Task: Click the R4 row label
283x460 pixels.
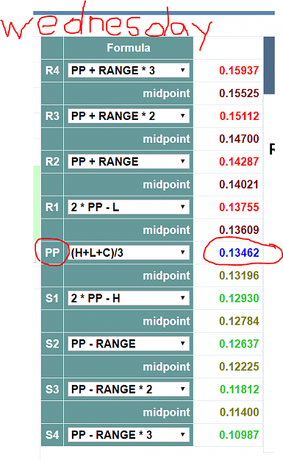Action: click(52, 71)
